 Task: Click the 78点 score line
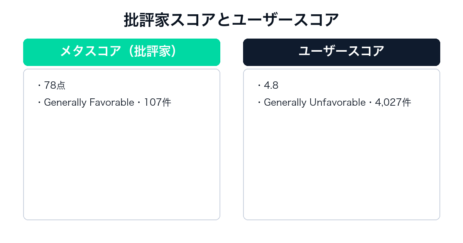click(x=55, y=86)
